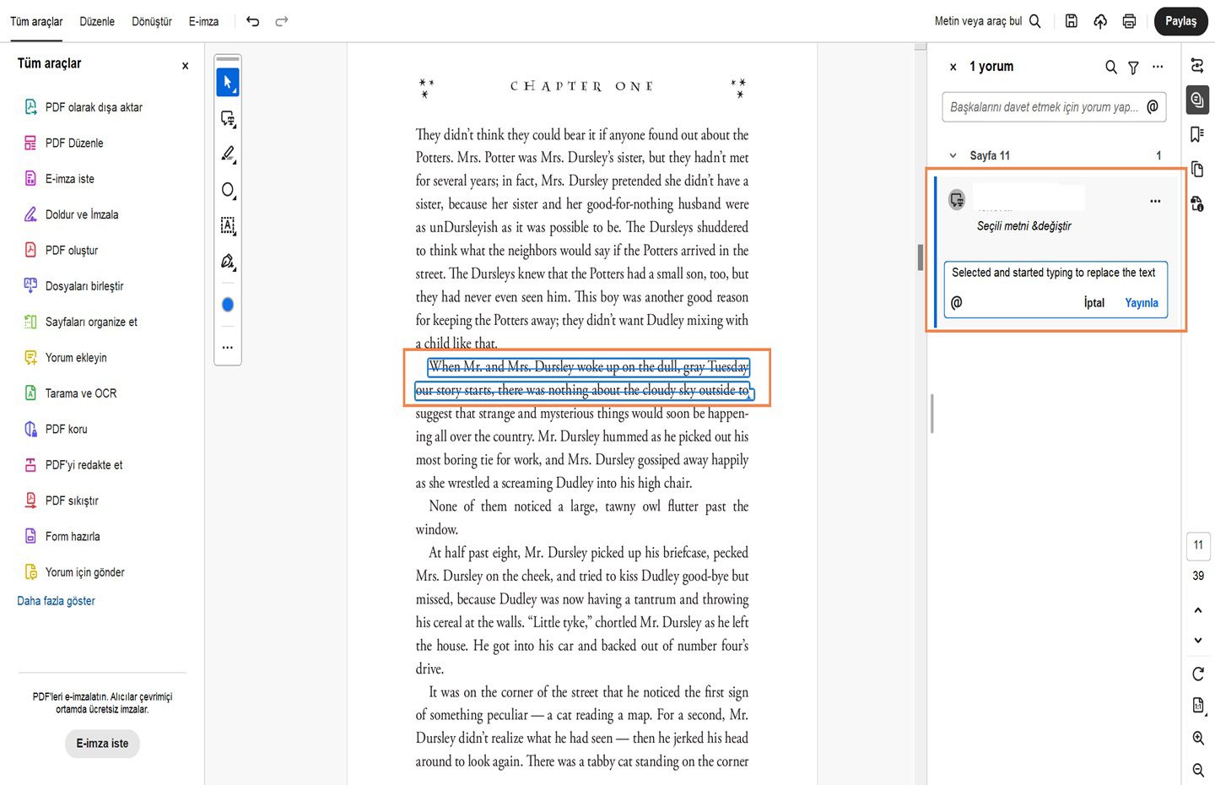Close the Tüm araçlar side panel
This screenshot has height=785, width=1215.
pos(186,66)
